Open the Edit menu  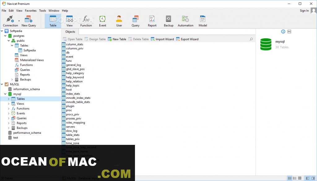[x=11, y=11]
